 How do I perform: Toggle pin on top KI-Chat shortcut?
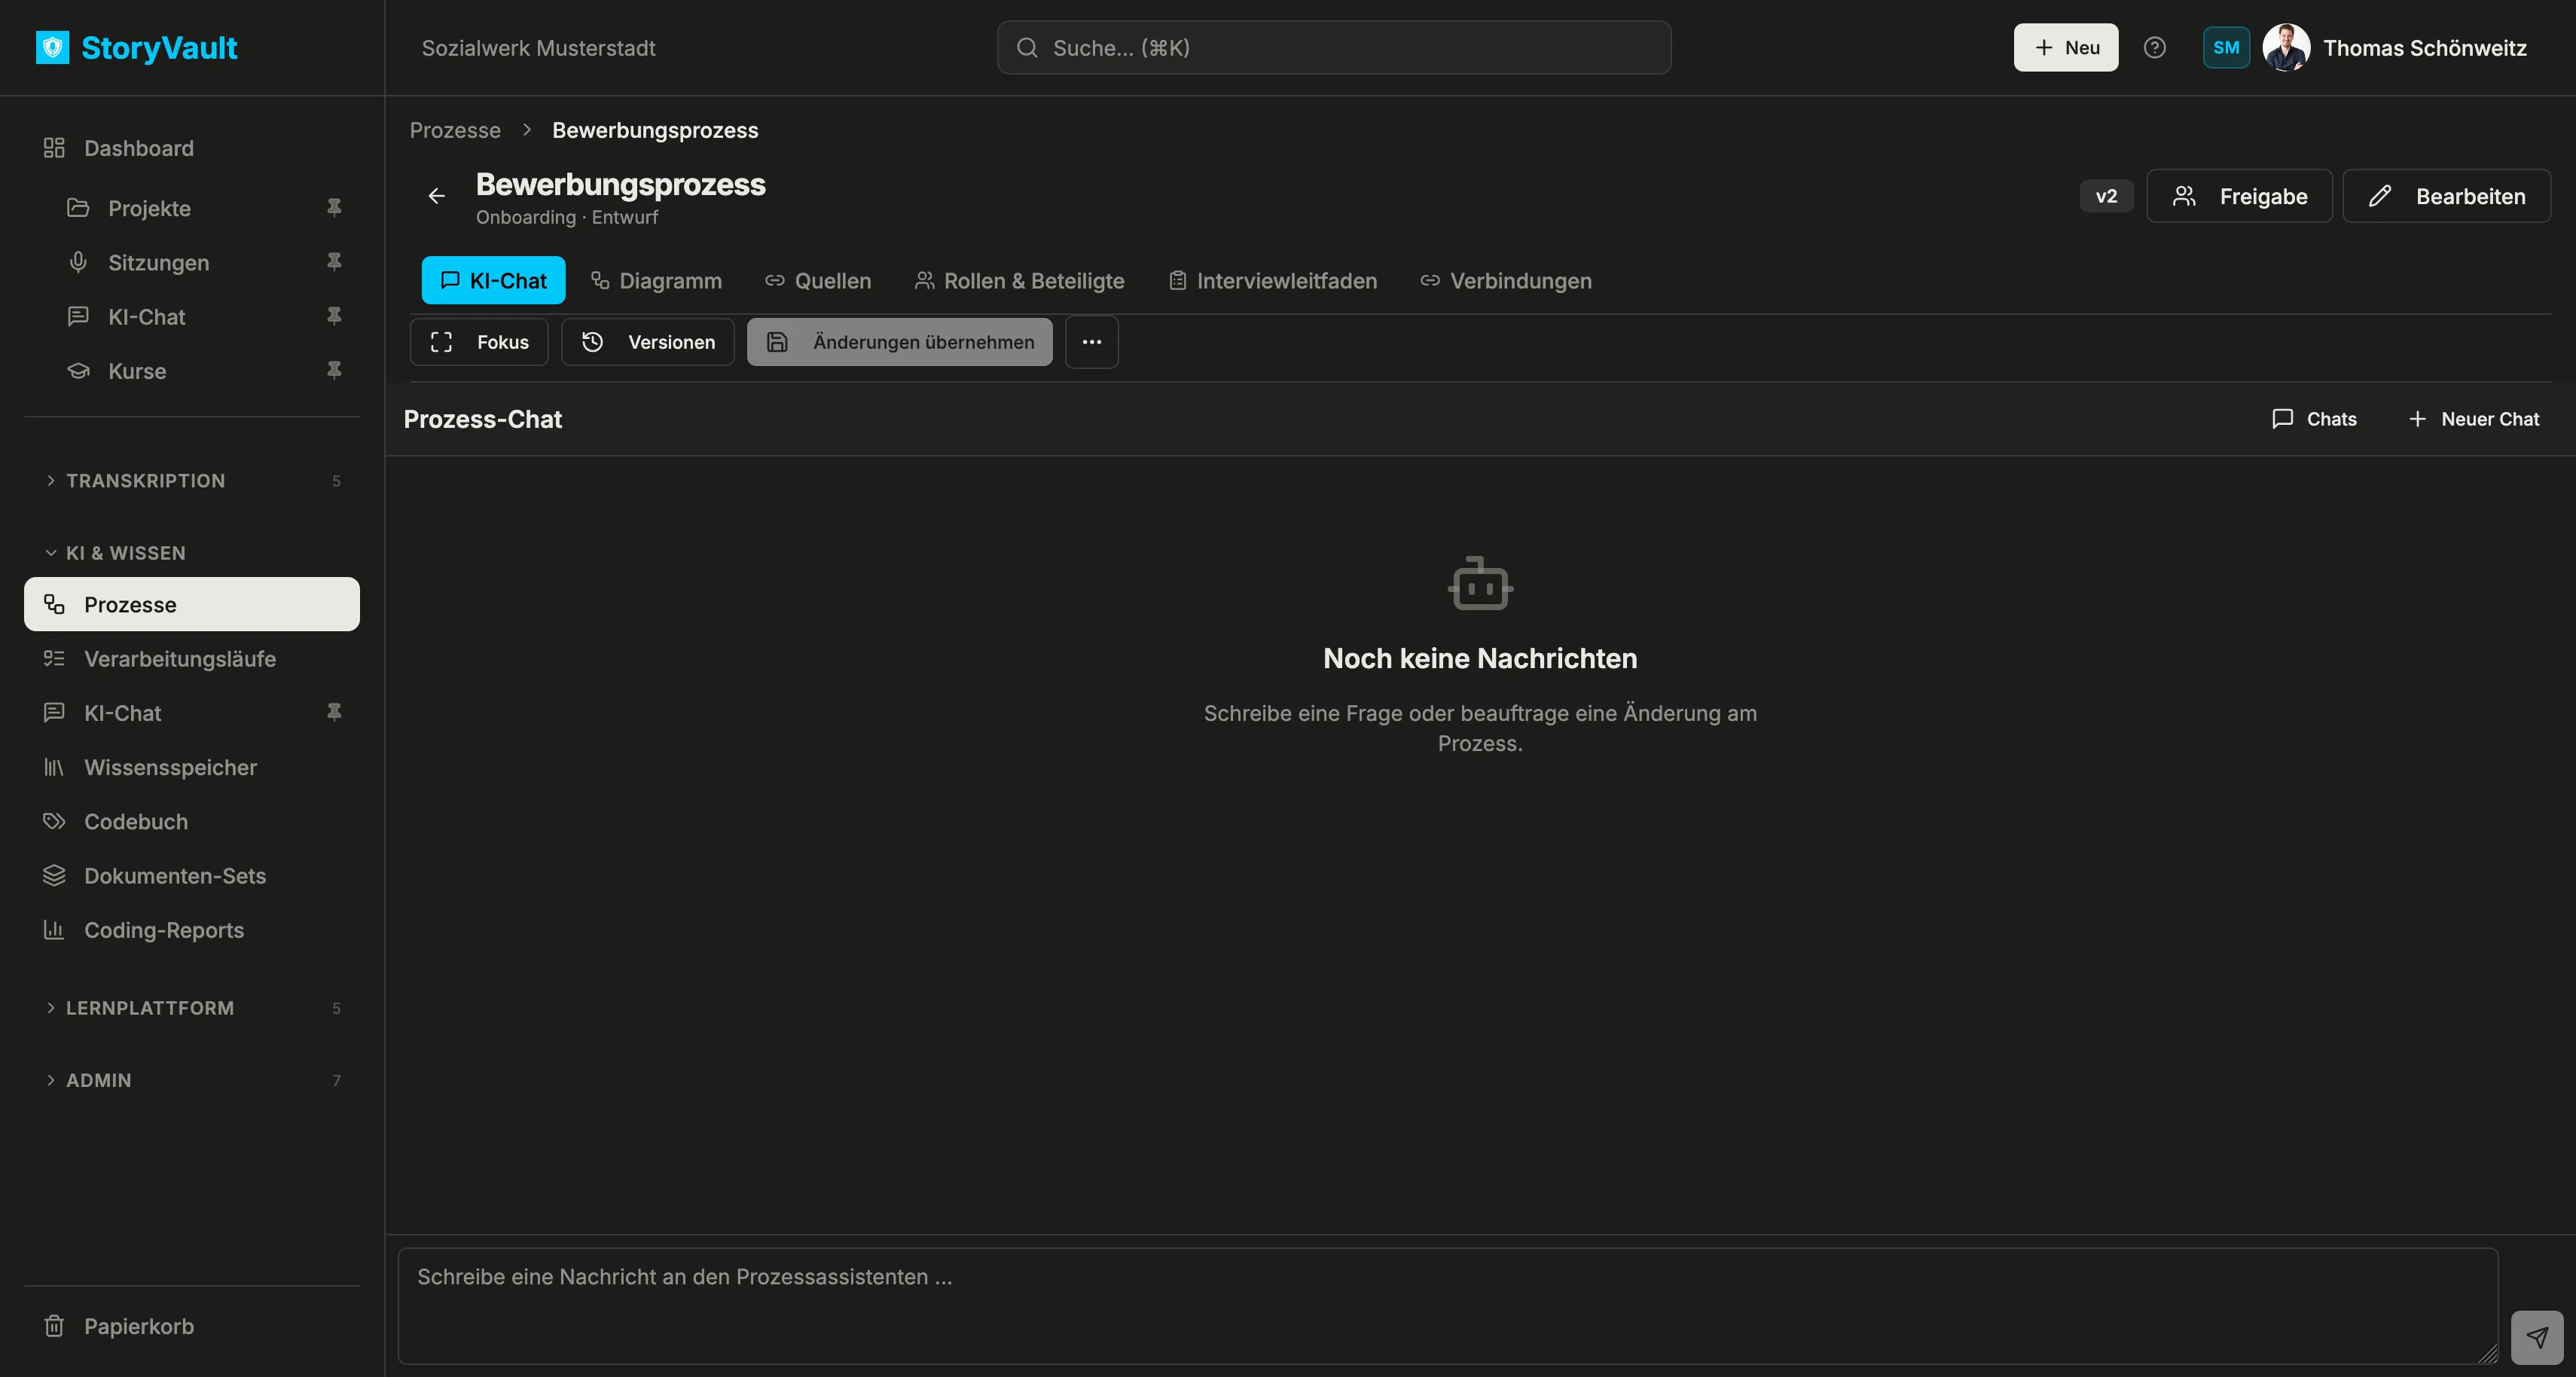point(334,316)
